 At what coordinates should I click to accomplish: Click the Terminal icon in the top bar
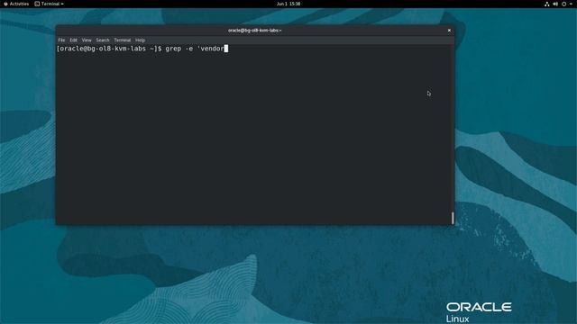tap(37, 4)
